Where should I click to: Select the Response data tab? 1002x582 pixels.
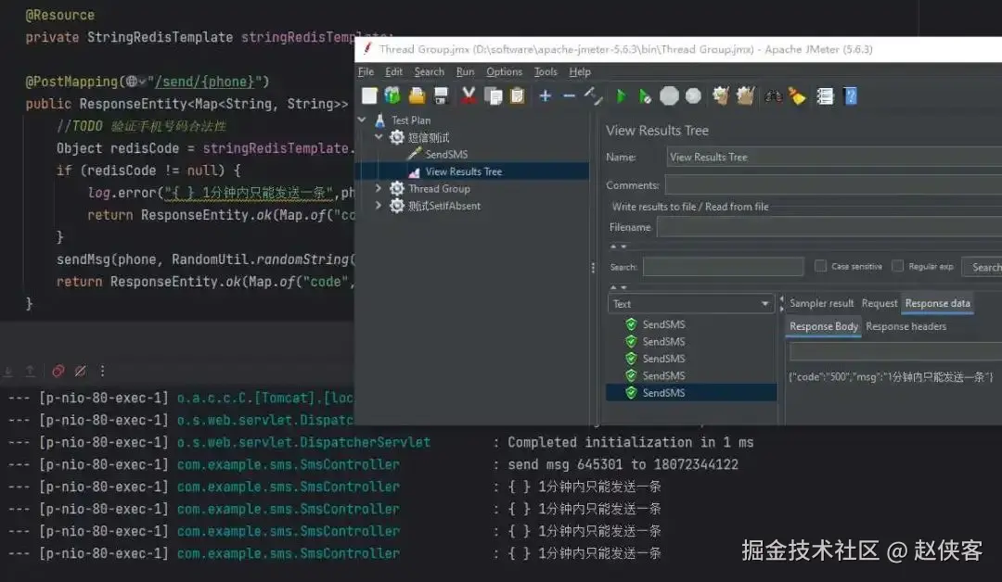coord(937,303)
